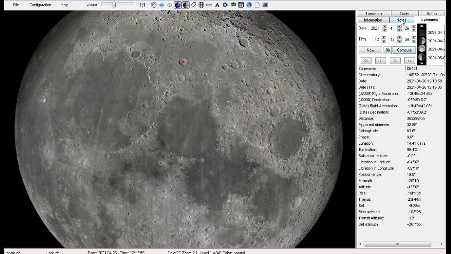Click the Compute button
Screen dimensions: 451x254
(x=404, y=50)
